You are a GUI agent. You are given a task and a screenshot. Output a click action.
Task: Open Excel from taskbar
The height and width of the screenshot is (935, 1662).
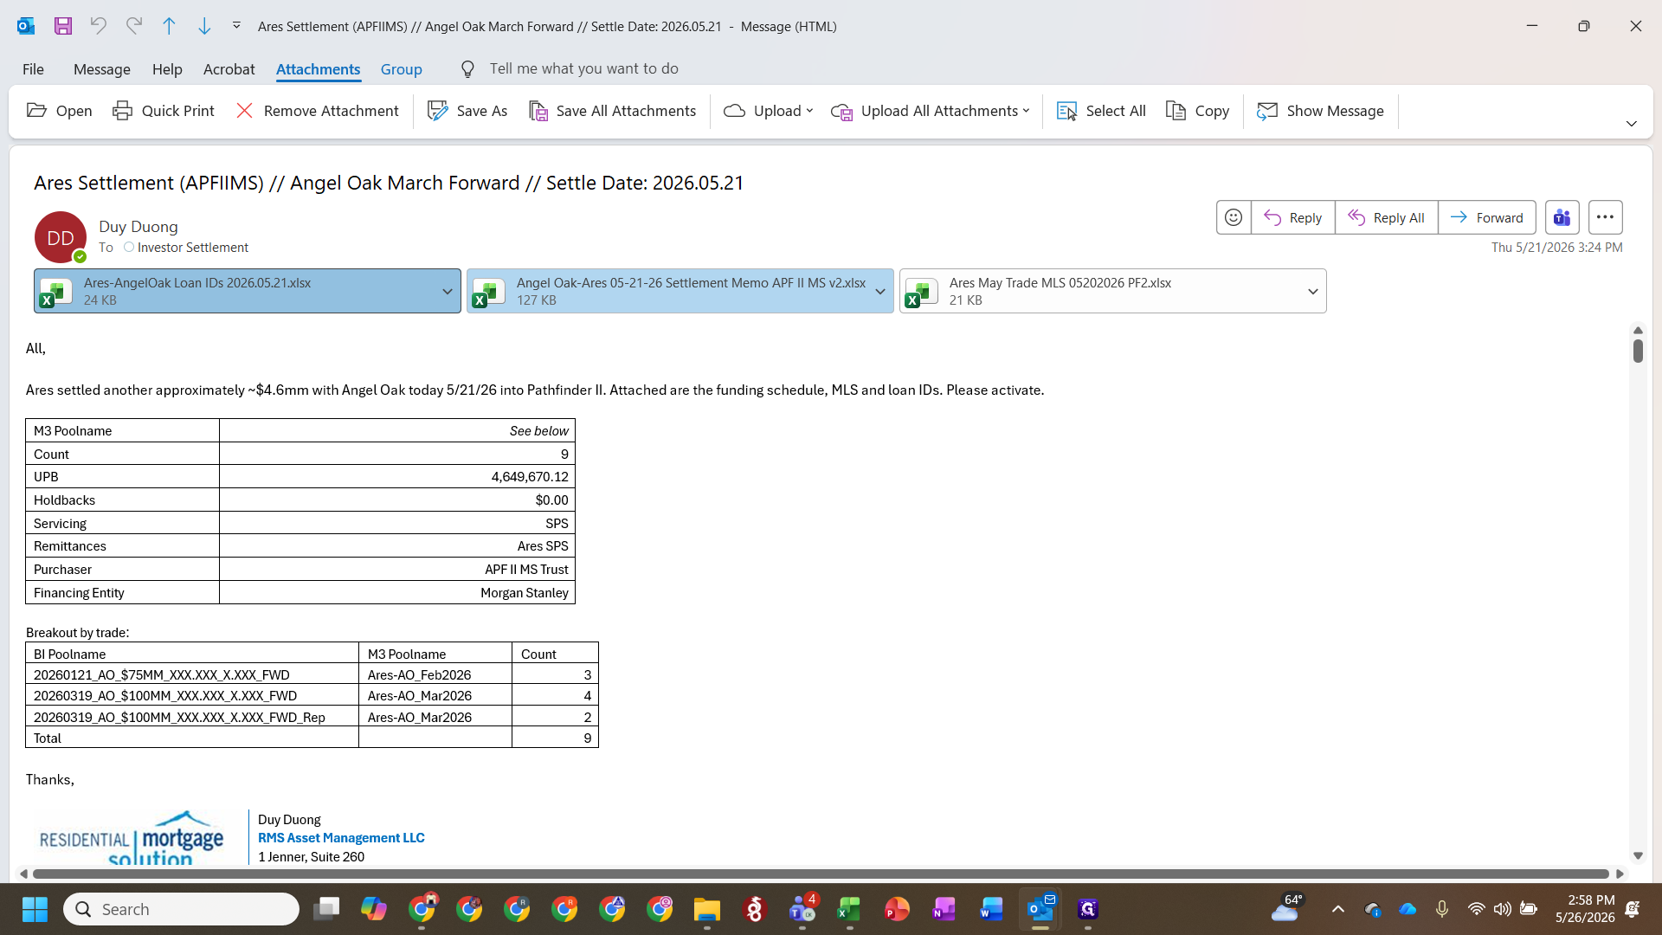pyautogui.click(x=849, y=909)
